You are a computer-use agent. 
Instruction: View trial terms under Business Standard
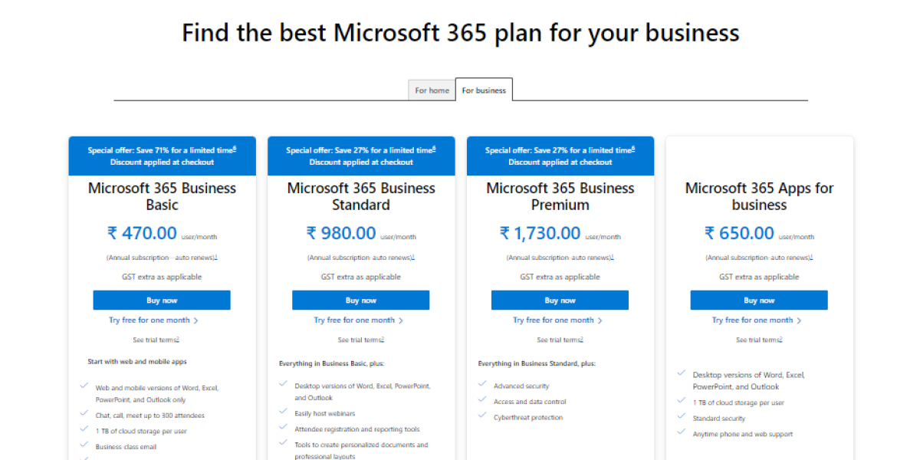click(361, 339)
